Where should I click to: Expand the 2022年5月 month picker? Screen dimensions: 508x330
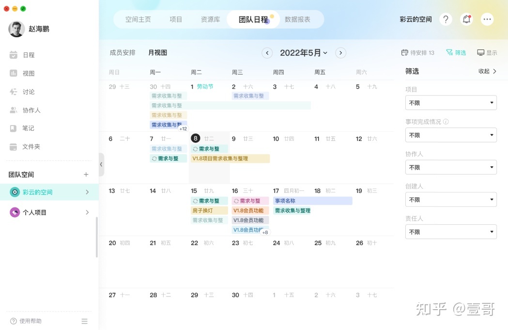(304, 53)
